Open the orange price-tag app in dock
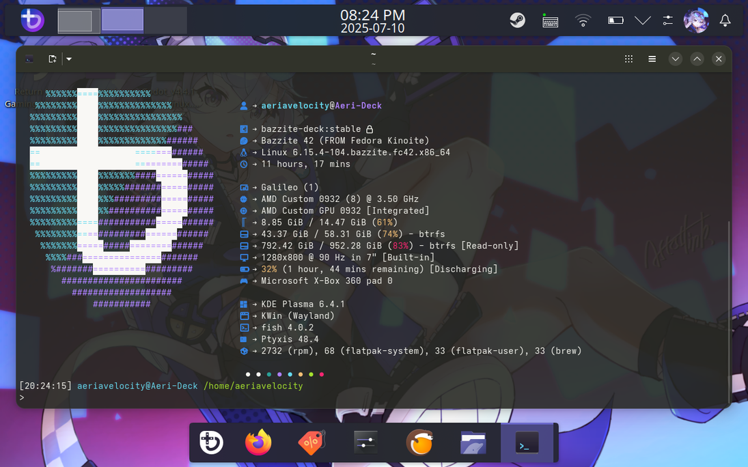748x467 pixels. click(311, 442)
